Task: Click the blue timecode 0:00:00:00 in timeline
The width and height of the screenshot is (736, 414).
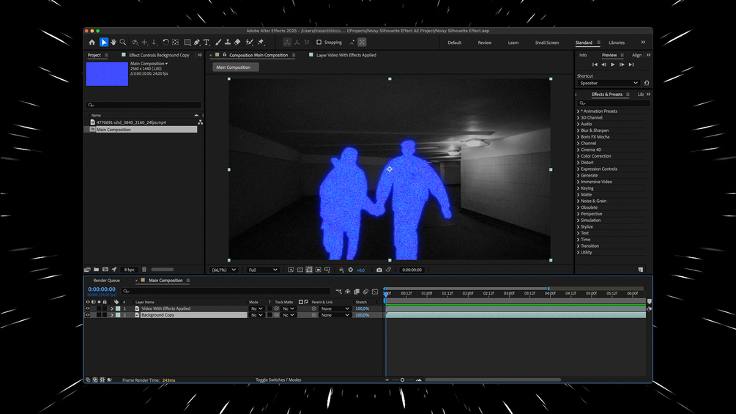Action: [102, 289]
